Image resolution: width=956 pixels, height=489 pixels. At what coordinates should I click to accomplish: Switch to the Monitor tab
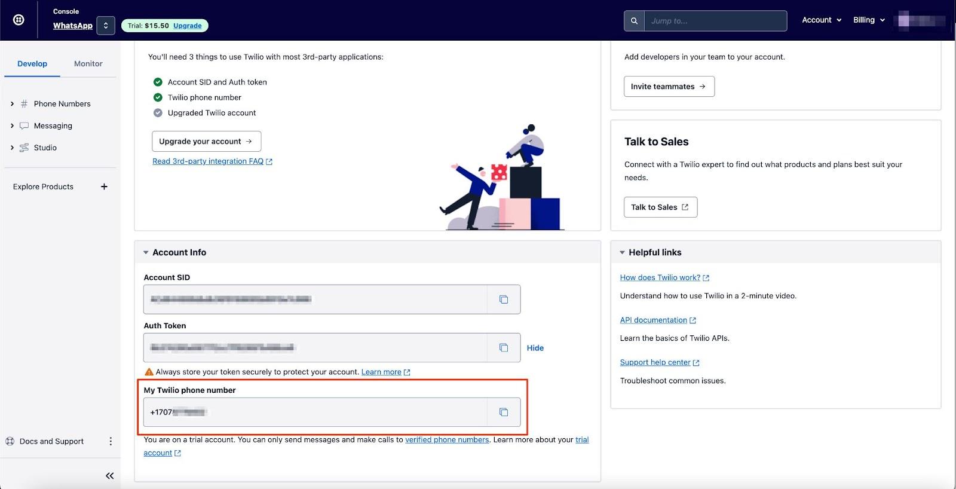click(x=88, y=64)
